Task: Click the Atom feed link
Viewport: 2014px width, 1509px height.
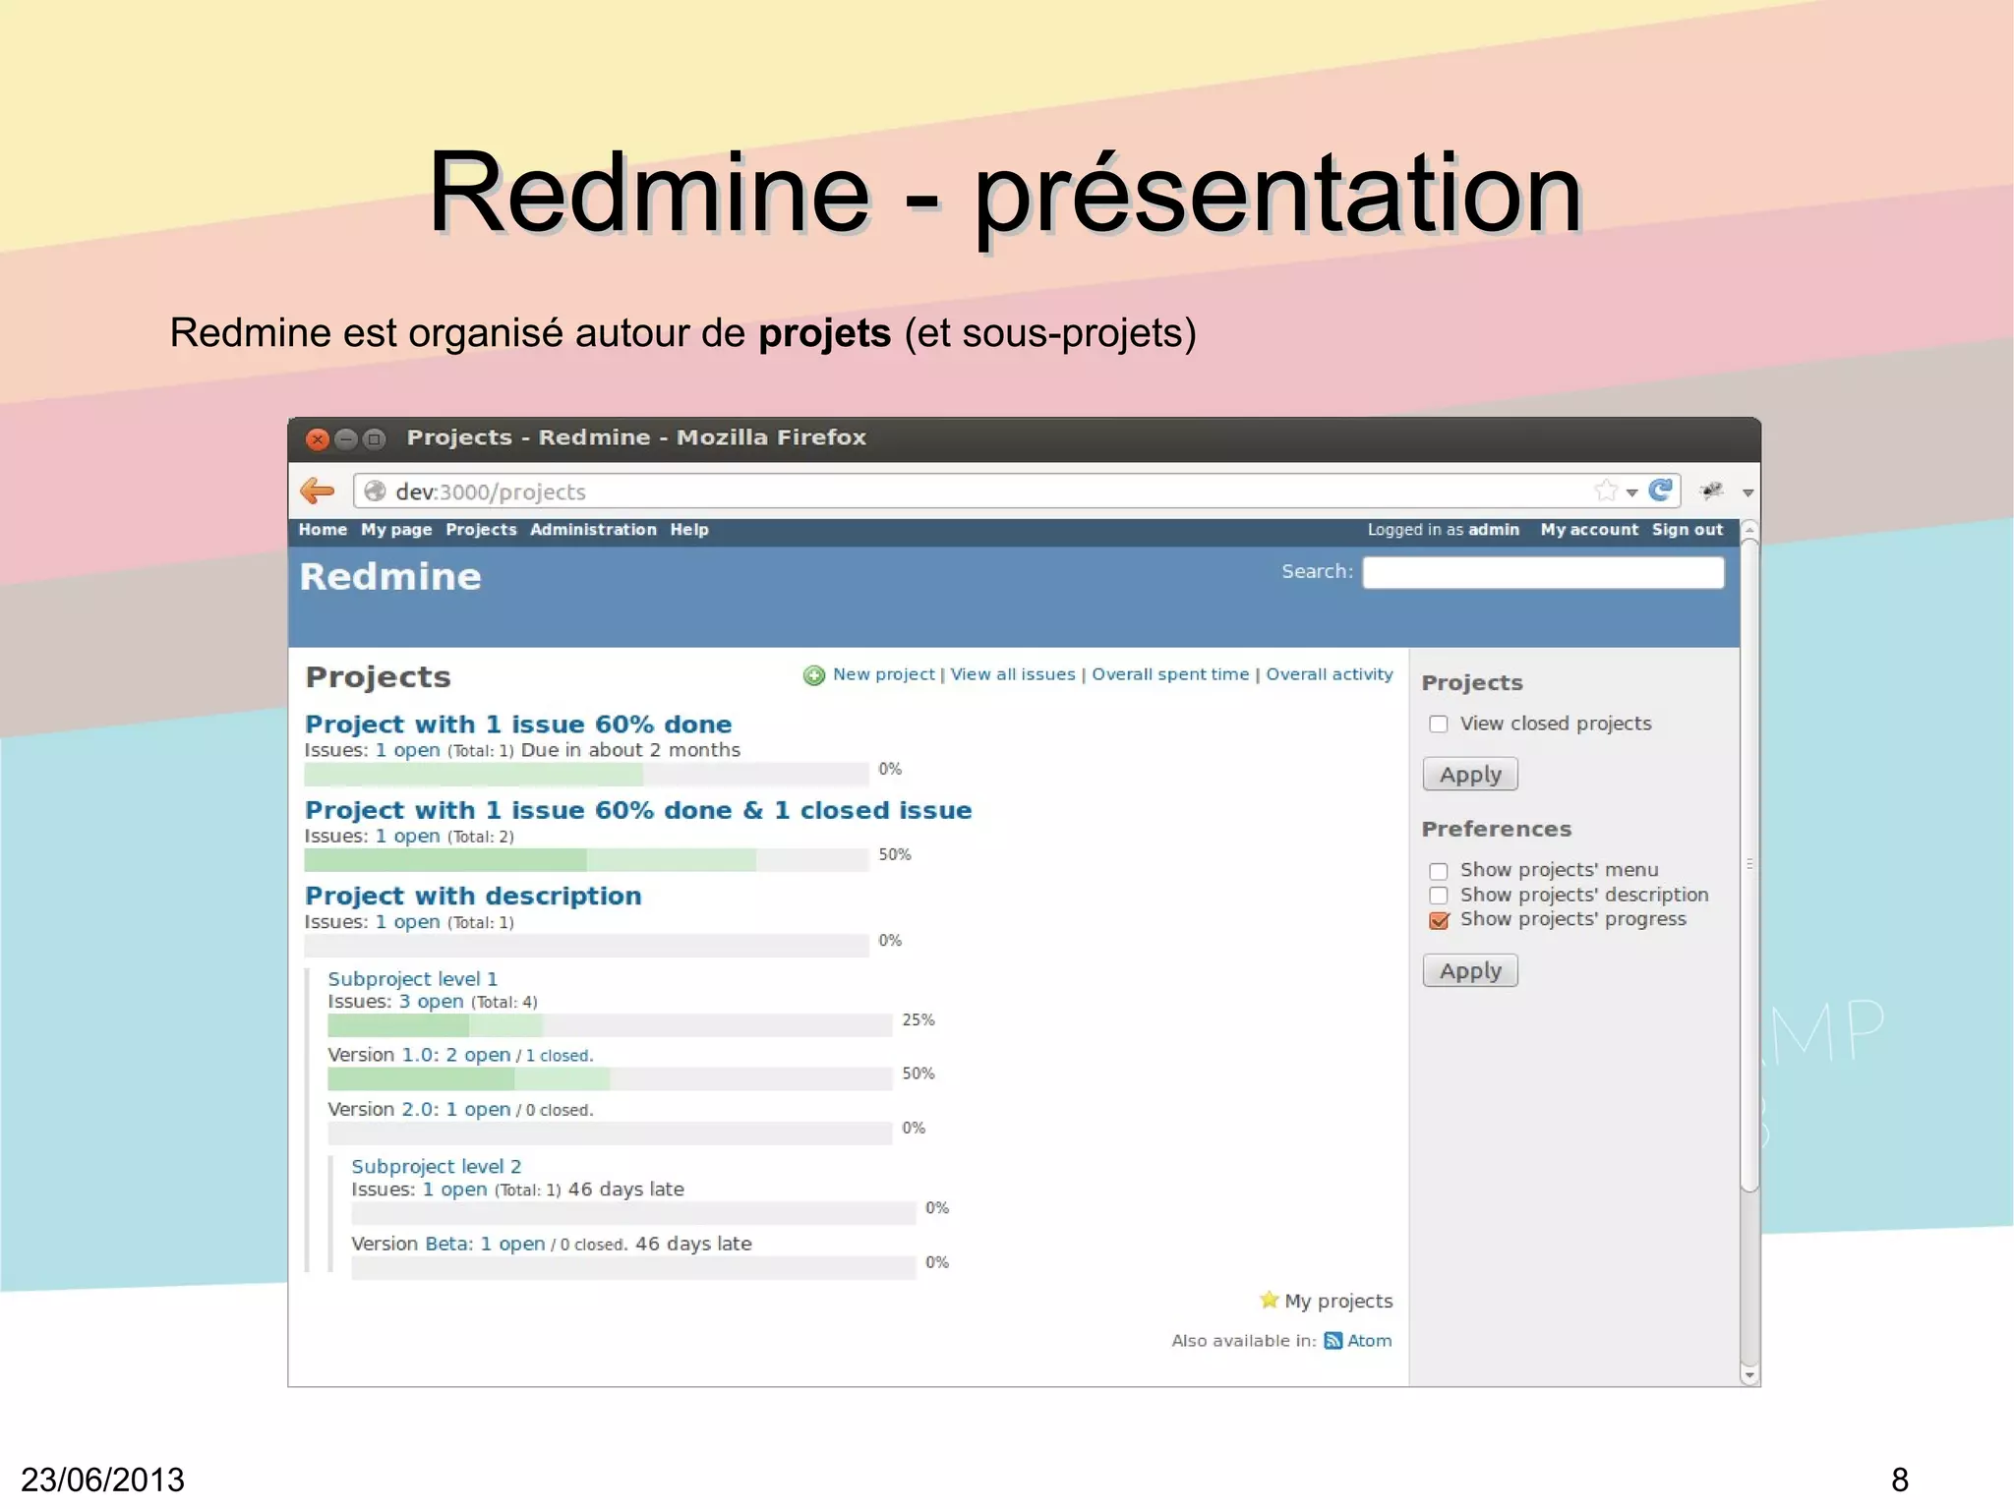Action: (x=1369, y=1341)
